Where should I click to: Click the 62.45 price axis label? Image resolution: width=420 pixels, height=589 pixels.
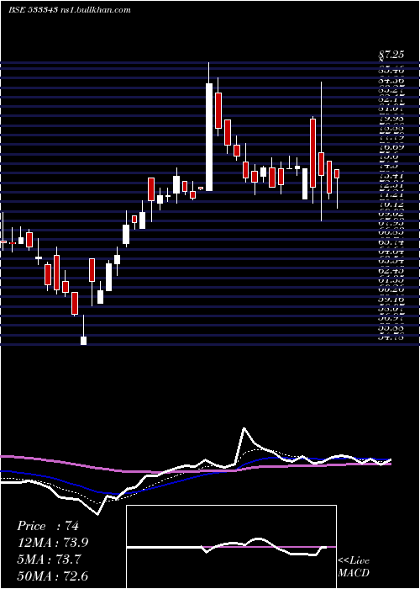[x=391, y=271]
